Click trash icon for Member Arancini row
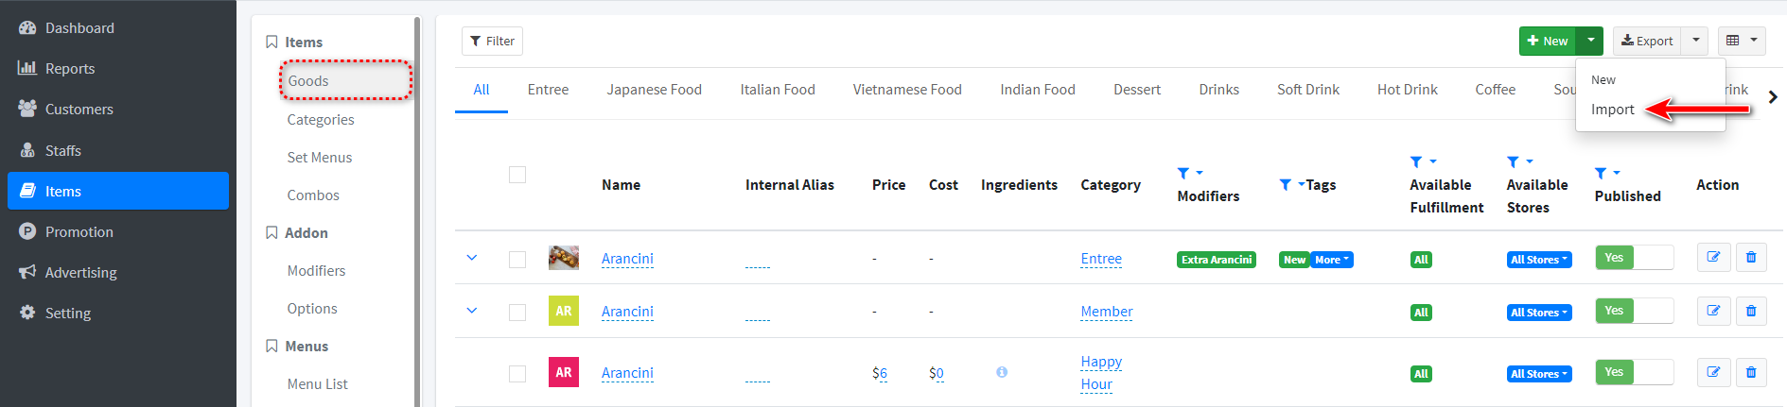1787x407 pixels. (1751, 311)
